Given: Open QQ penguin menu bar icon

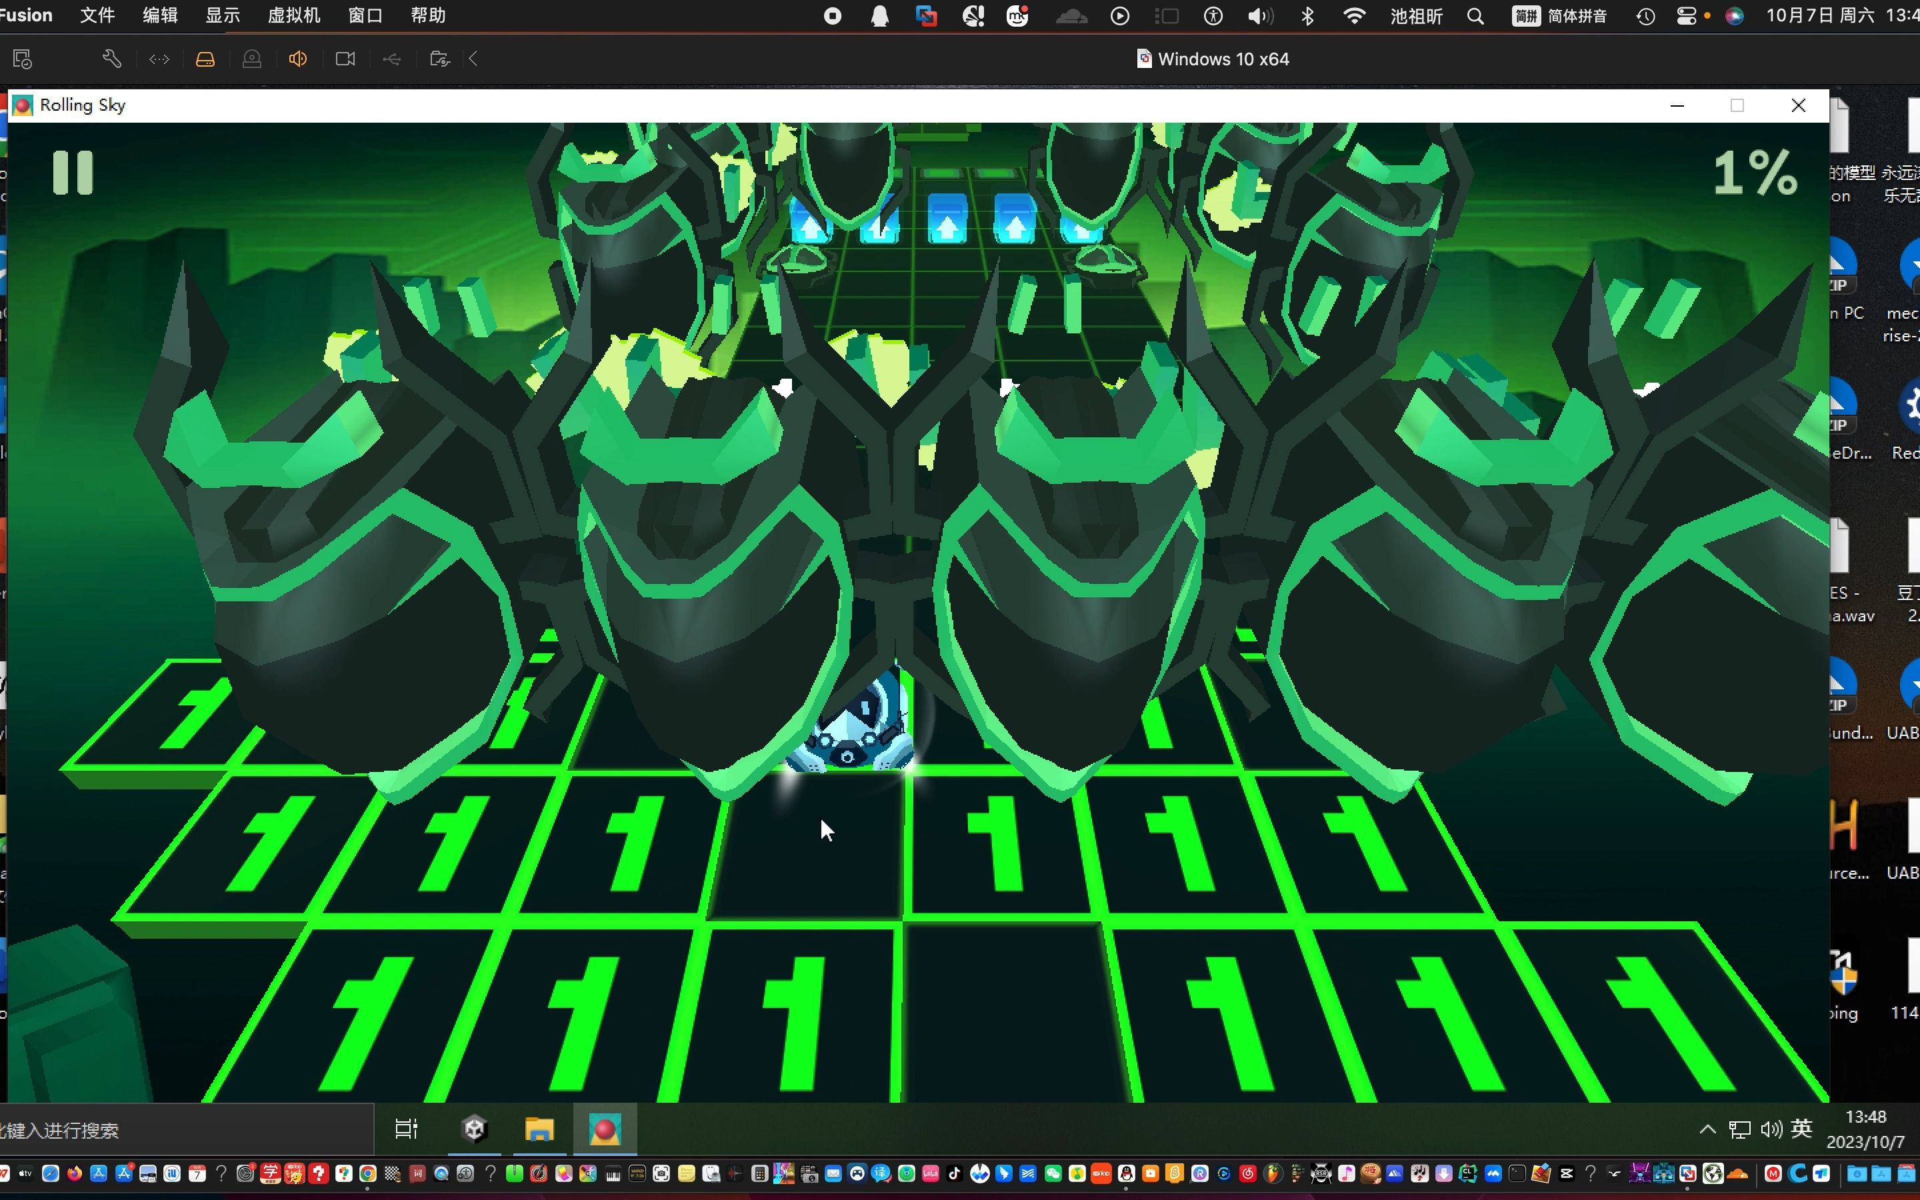Looking at the screenshot, I should pyautogui.click(x=879, y=16).
